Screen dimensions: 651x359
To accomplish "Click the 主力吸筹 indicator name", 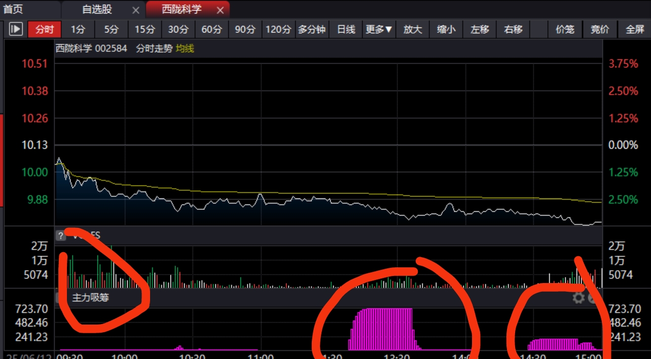I will click(x=91, y=298).
